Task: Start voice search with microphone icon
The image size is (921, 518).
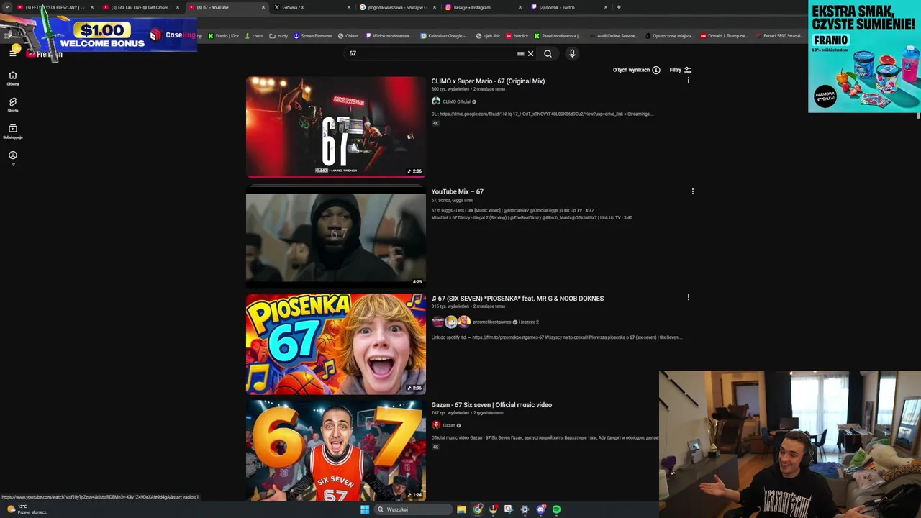Action: pyautogui.click(x=572, y=53)
